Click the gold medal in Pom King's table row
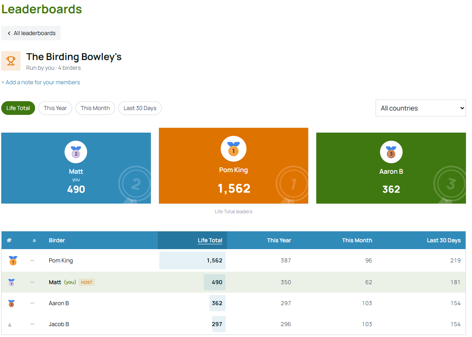 click(x=13, y=260)
